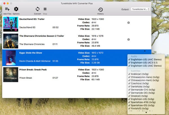
Task: Click 'Kygo: Stole the Show' title
Action: click(x=31, y=53)
